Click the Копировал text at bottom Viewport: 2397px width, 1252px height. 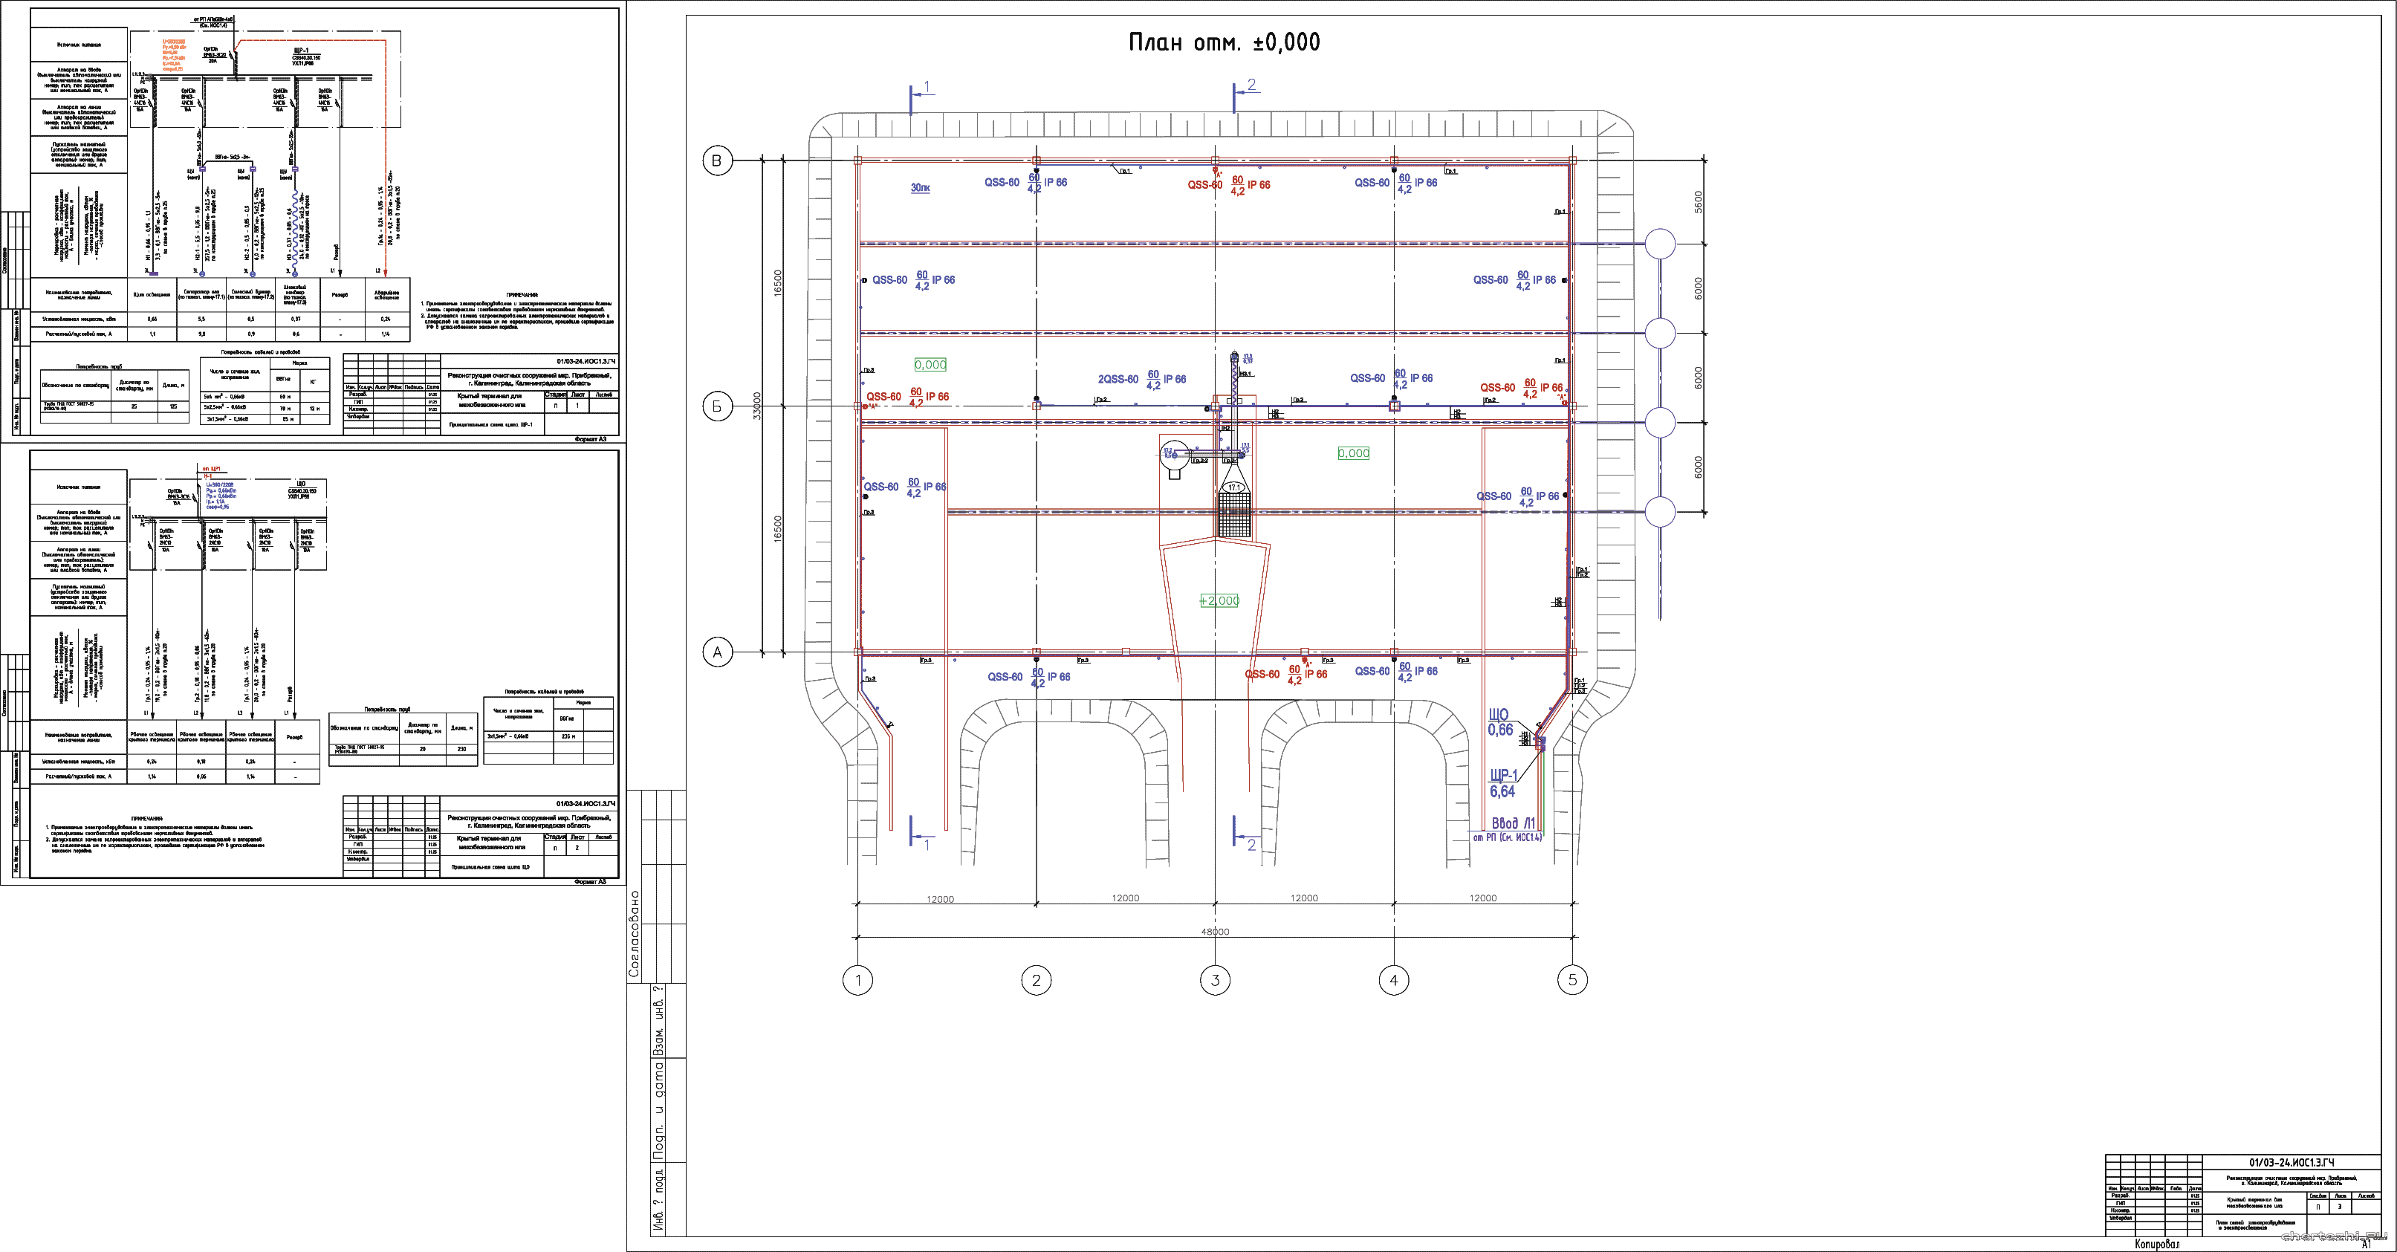point(2156,1244)
